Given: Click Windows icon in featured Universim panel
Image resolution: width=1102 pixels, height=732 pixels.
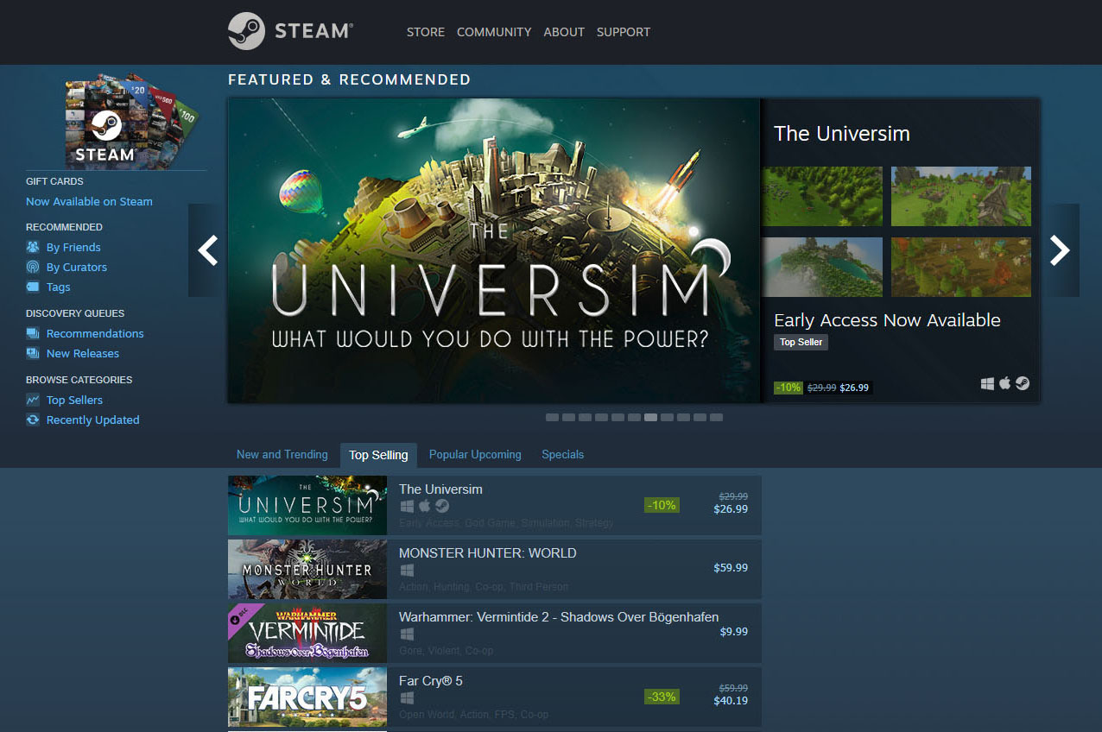Looking at the screenshot, I should click(987, 383).
